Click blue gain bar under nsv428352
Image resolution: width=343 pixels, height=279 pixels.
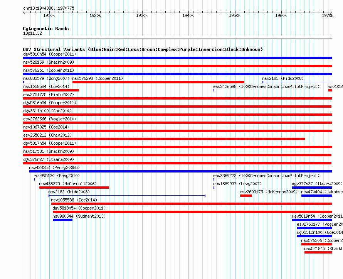pos(181,171)
